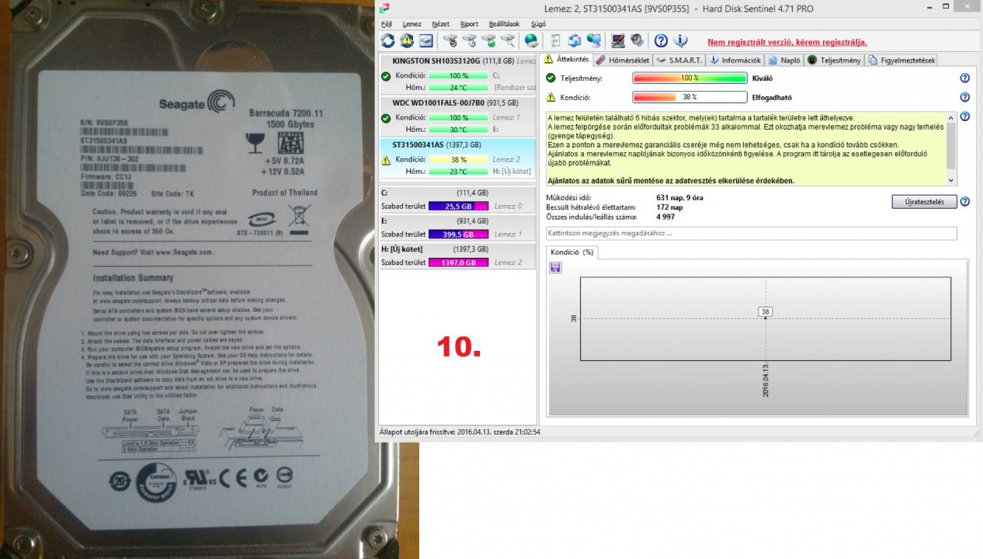Click help icon next to Teljesítmény Kiváló
This screenshot has height=559, width=983.
965,78
